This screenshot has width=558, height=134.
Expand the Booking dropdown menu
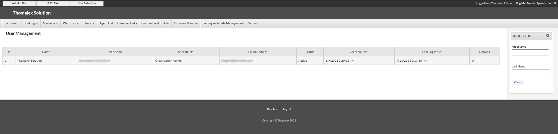(x=31, y=23)
